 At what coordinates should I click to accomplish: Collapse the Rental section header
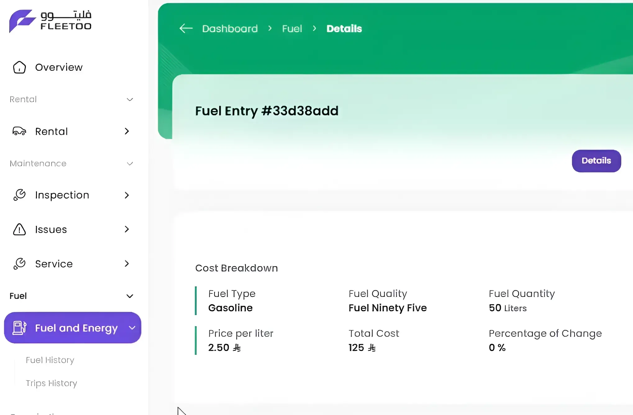130,100
